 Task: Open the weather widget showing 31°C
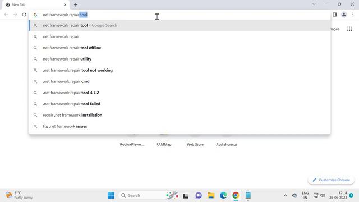[x=19, y=195]
